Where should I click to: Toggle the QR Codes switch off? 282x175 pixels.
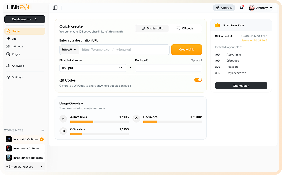[x=198, y=80]
